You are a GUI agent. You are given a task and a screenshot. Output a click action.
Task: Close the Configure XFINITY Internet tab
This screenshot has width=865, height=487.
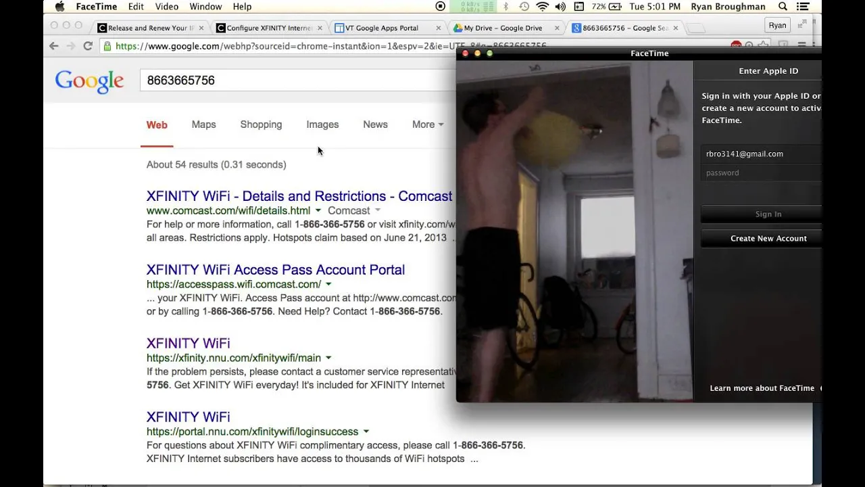[319, 28]
